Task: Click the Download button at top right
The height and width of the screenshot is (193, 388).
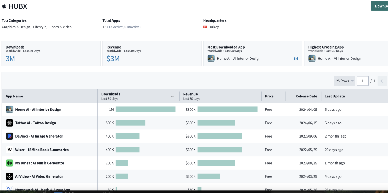Action: pyautogui.click(x=380, y=6)
